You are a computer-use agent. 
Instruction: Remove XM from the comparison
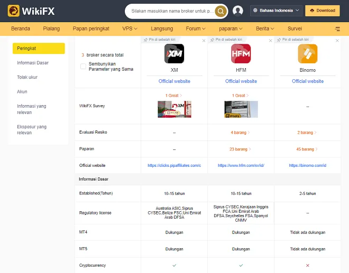(204, 41)
